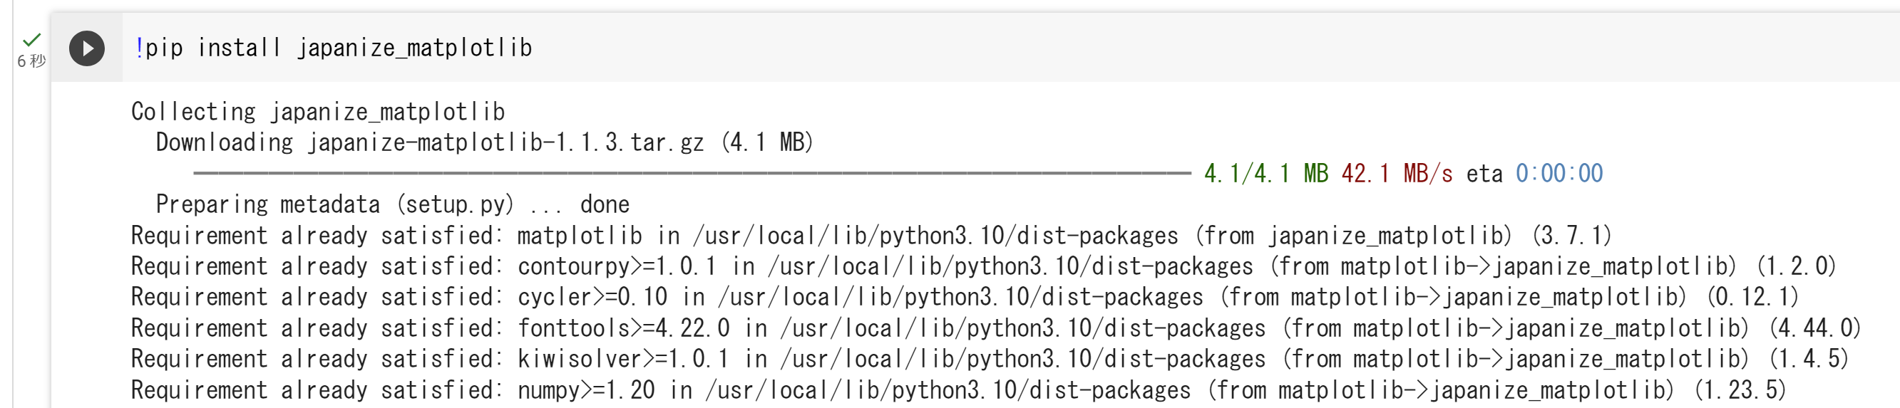Click the matplotlib requirement satisfied line
The height and width of the screenshot is (408, 1900).
tap(871, 236)
